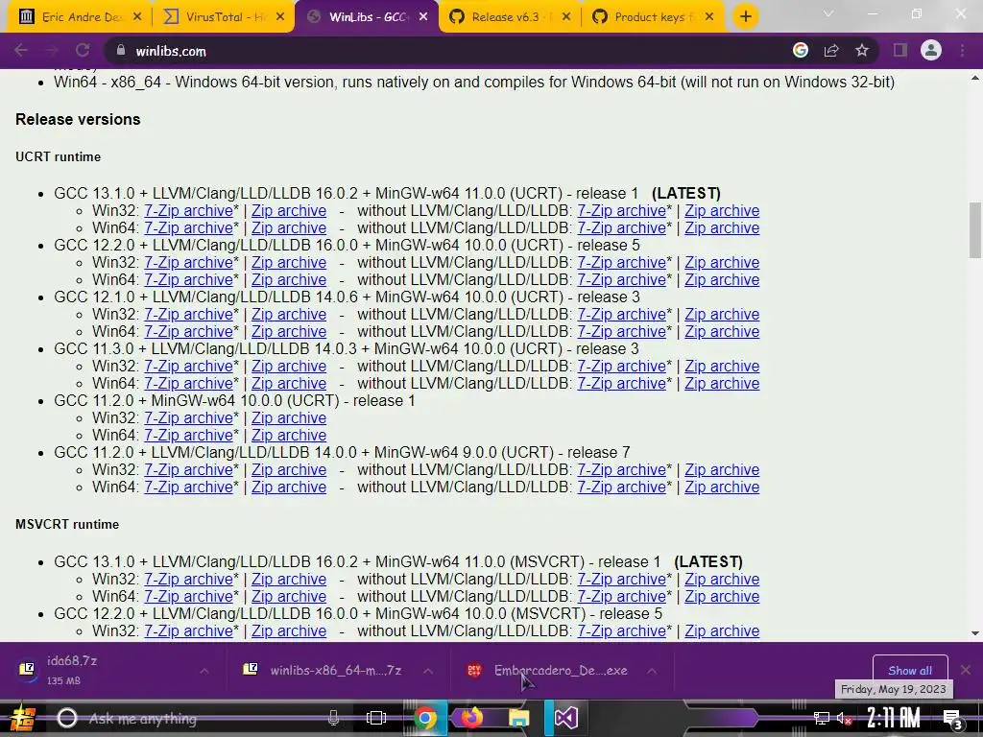The height and width of the screenshot is (737, 983).
Task: Expand options for Embarcadero exe download
Action: [x=652, y=671]
